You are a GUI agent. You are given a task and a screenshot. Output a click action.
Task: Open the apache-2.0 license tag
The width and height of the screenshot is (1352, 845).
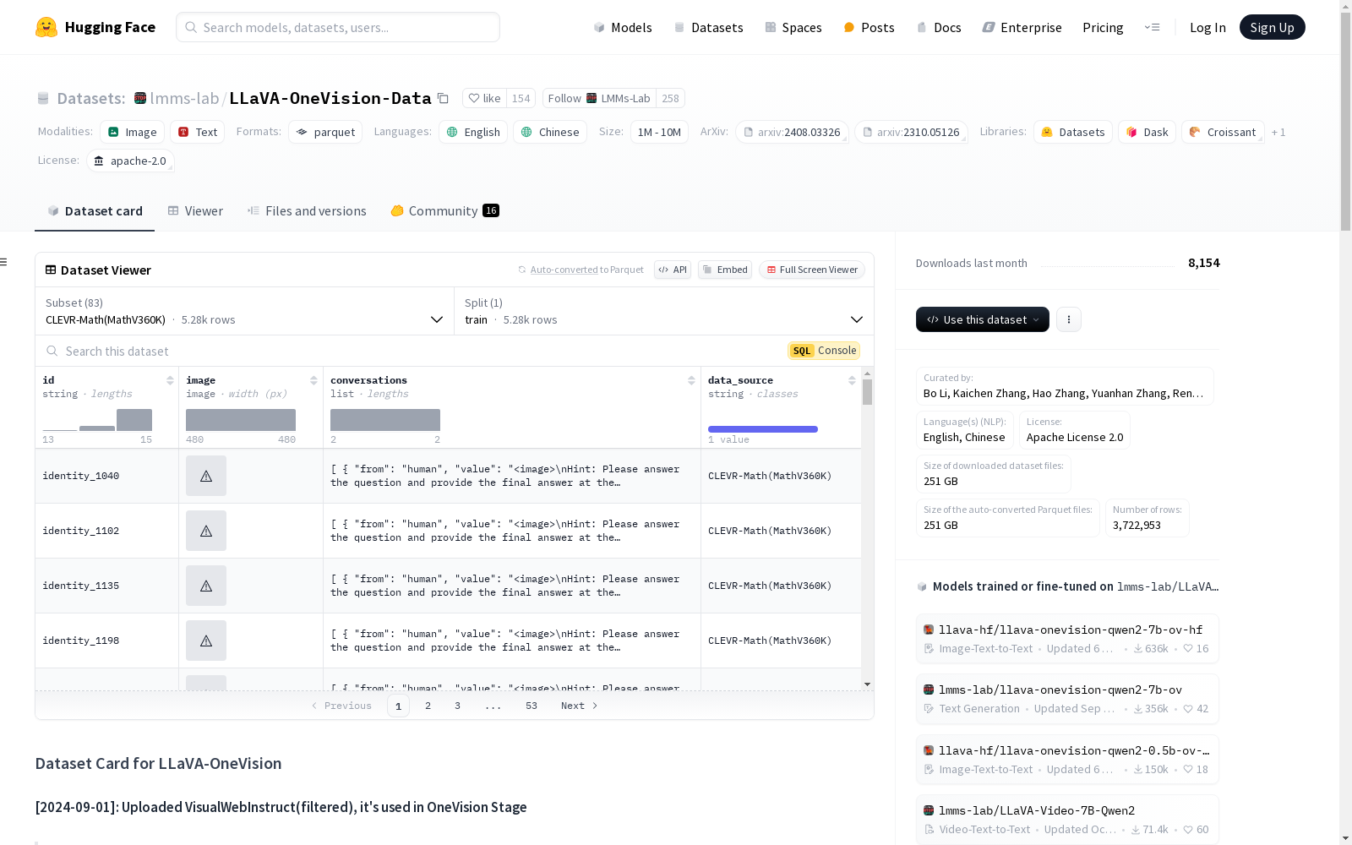(130, 161)
